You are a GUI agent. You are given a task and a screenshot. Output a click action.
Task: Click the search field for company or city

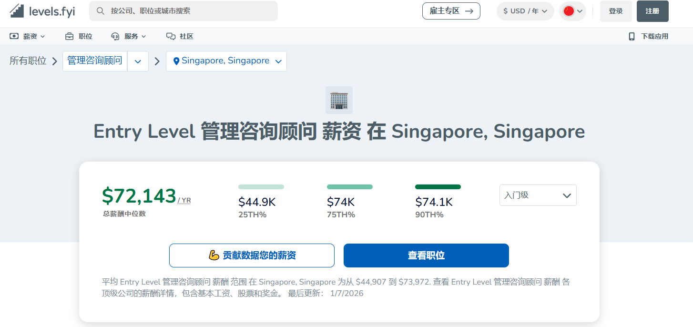pos(191,11)
